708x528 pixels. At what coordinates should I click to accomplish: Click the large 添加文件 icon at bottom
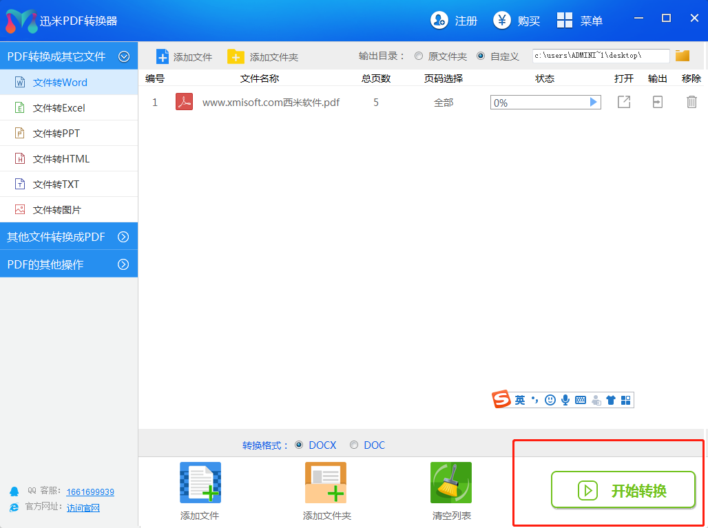[x=200, y=483]
